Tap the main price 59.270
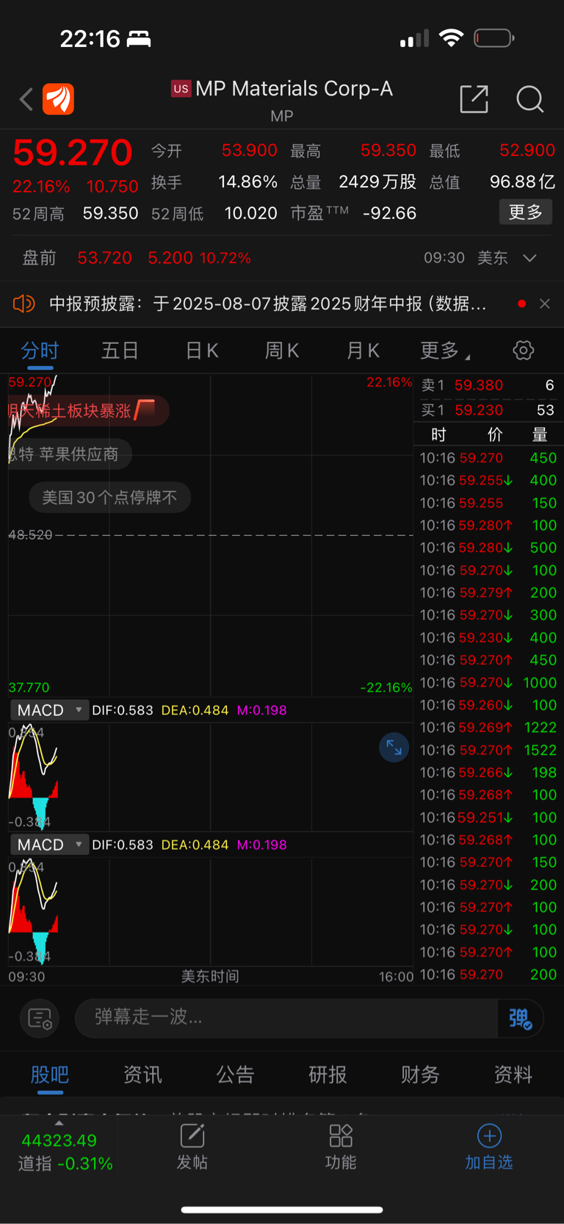564x1224 pixels. [x=73, y=153]
